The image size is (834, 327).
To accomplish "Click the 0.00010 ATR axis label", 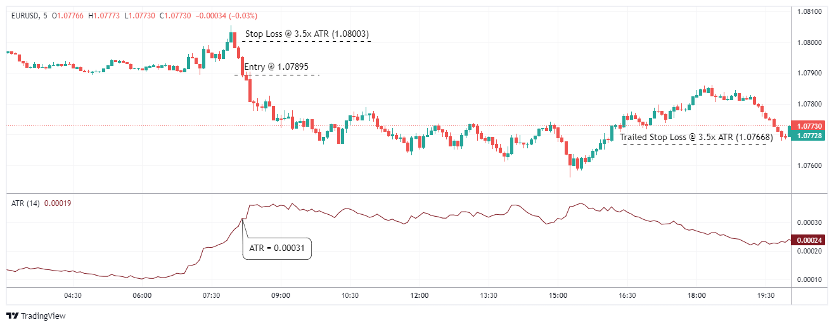I will 810,280.
